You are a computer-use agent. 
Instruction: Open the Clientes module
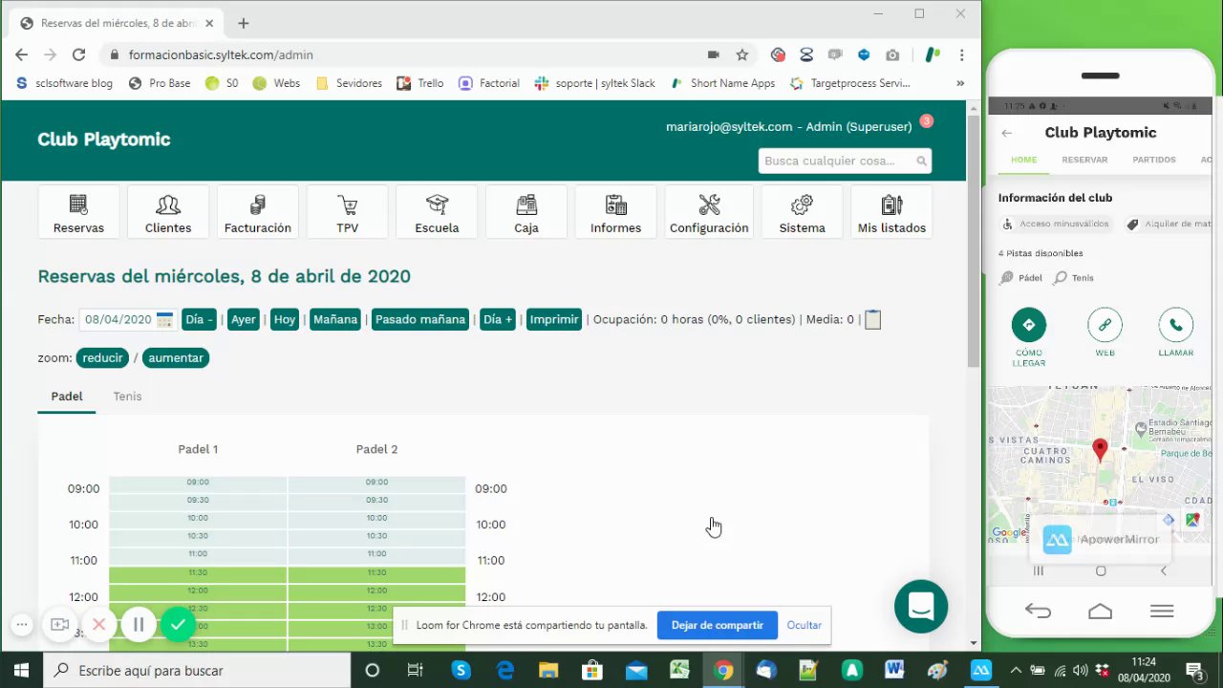(168, 211)
